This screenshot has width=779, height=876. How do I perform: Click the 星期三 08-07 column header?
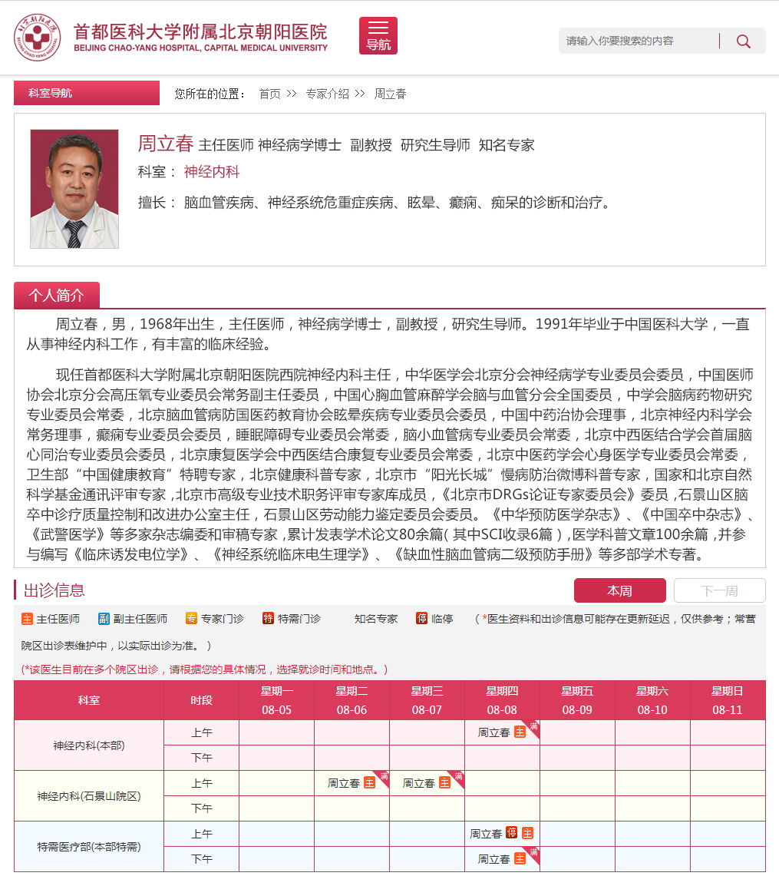click(x=427, y=700)
